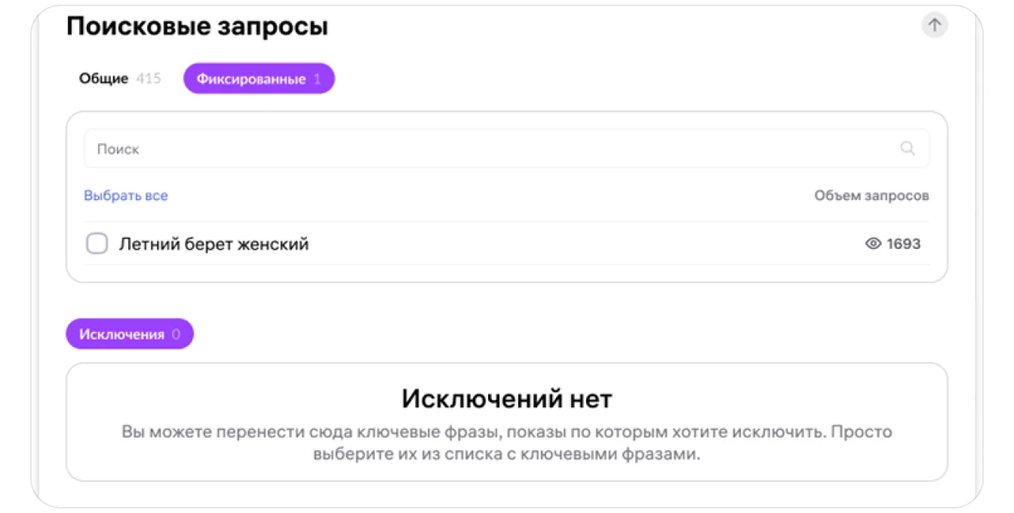Click the 'Исключений нет' heading
The width and height of the screenshot is (1014, 513).
(506, 398)
